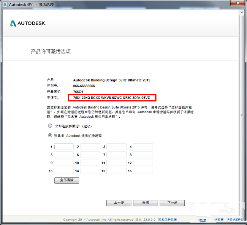Close the Autodesk license window
This screenshot has height=225, width=247.
click(x=238, y=3)
